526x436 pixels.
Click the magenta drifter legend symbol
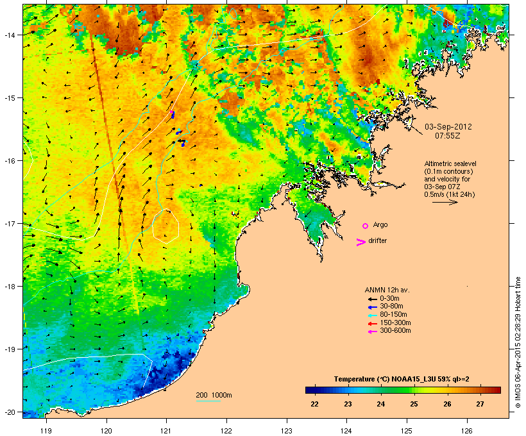click(x=361, y=242)
